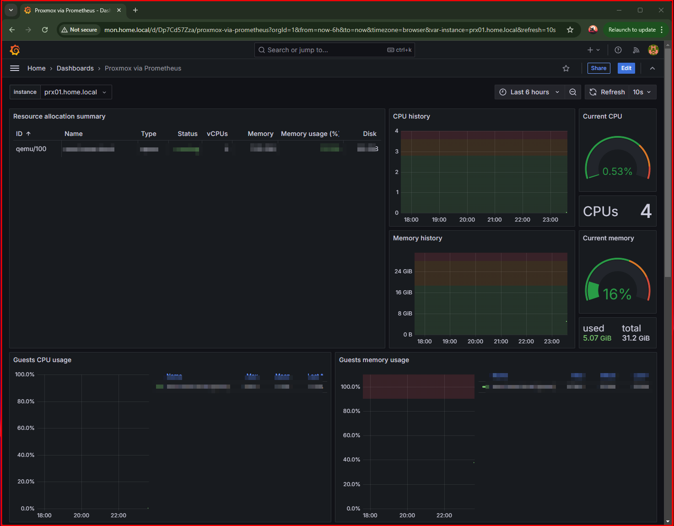Open the browser tab search dropdown
The image size is (674, 526).
tap(11, 10)
